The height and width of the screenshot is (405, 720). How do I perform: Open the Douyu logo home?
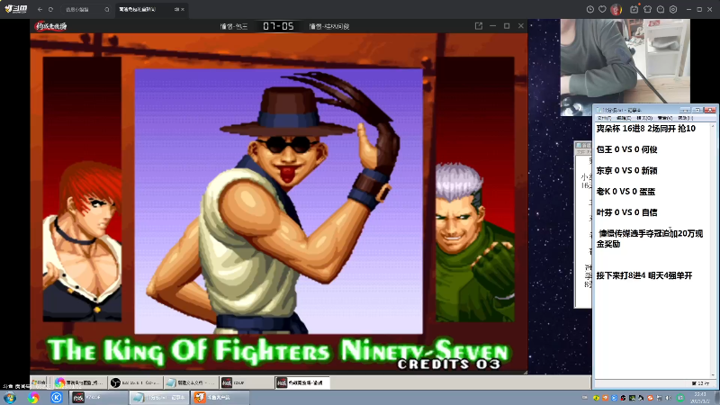click(x=16, y=9)
